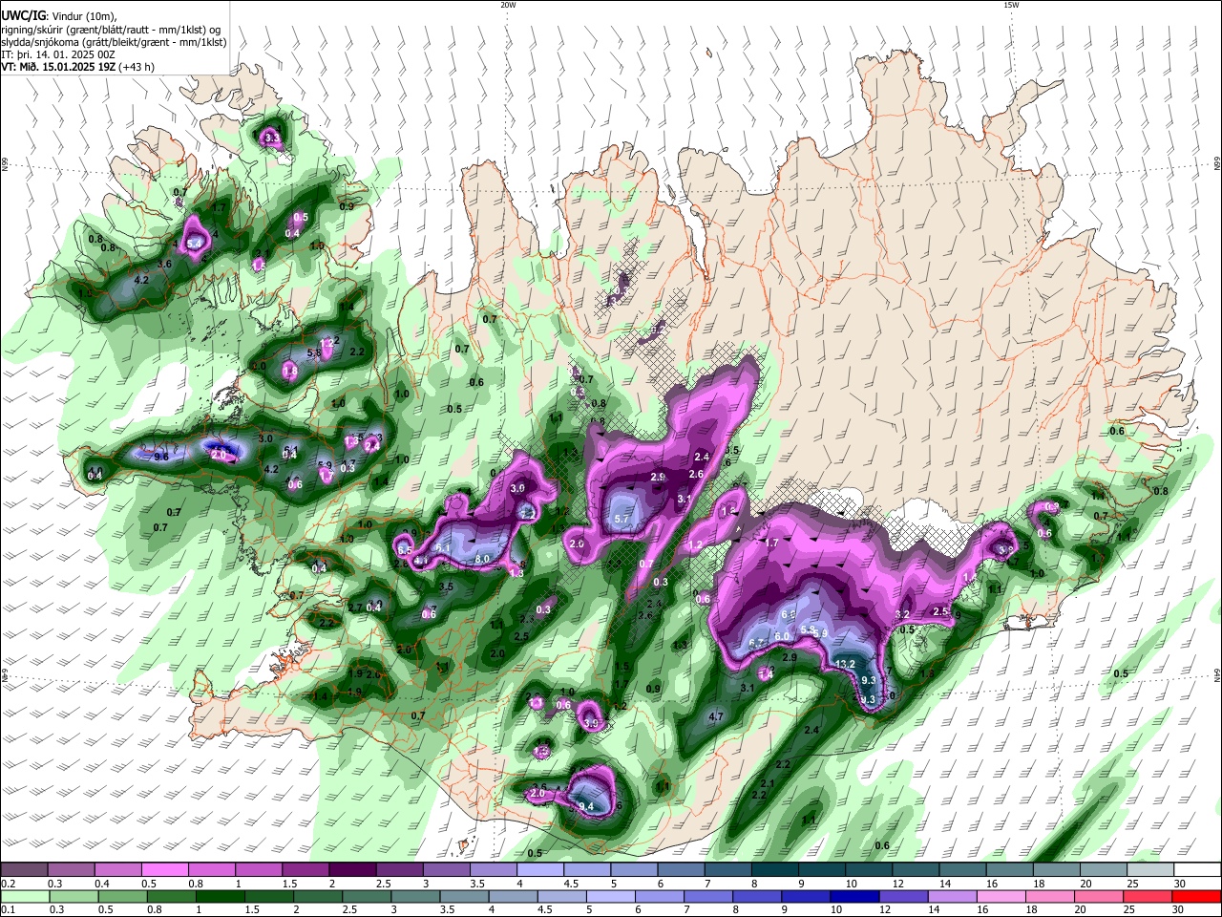The width and height of the screenshot is (1222, 917).
Task: Click the 9.4 value near the south coast
Action: pos(587,807)
